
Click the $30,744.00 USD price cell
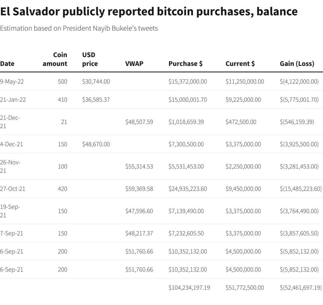click(x=96, y=82)
